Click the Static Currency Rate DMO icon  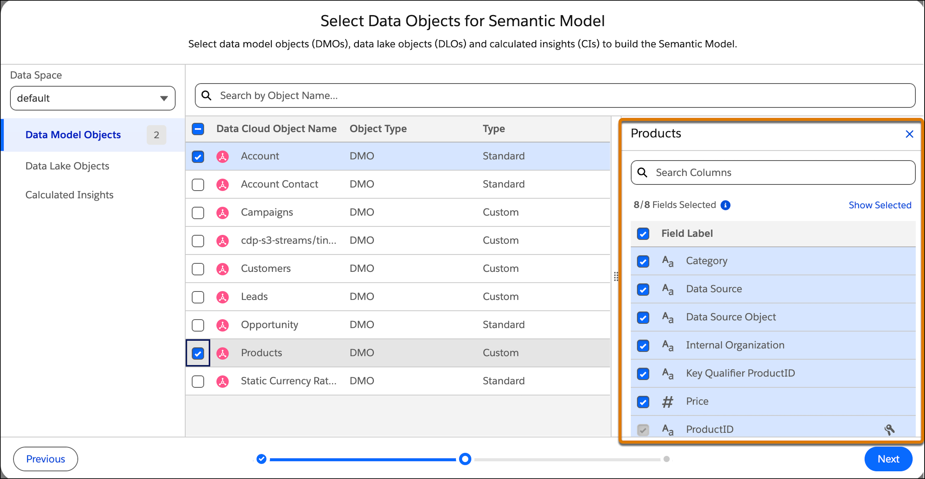click(x=223, y=381)
